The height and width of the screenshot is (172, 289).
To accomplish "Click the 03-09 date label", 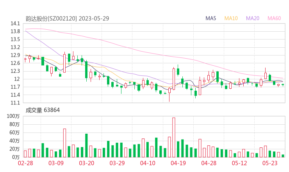I will (56, 163).
